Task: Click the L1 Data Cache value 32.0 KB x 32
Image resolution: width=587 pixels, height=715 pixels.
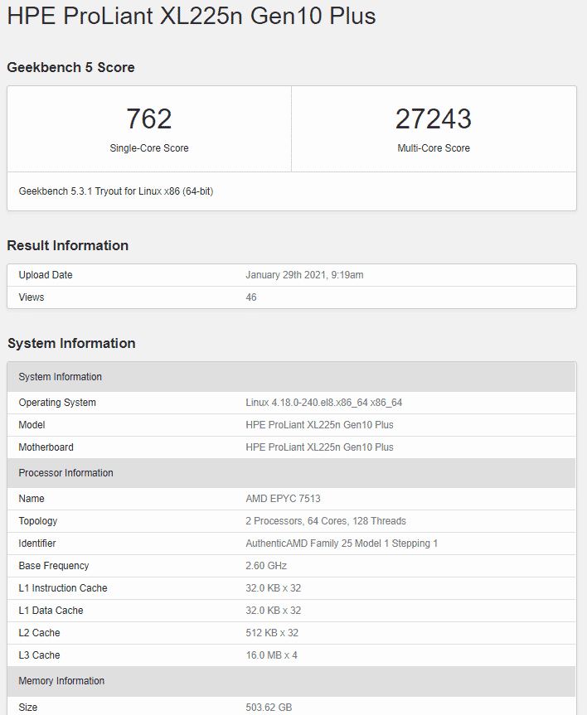Action: click(x=274, y=611)
